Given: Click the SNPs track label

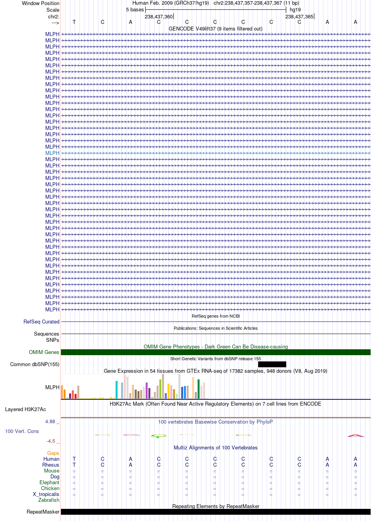Looking at the screenshot, I should [53, 340].
